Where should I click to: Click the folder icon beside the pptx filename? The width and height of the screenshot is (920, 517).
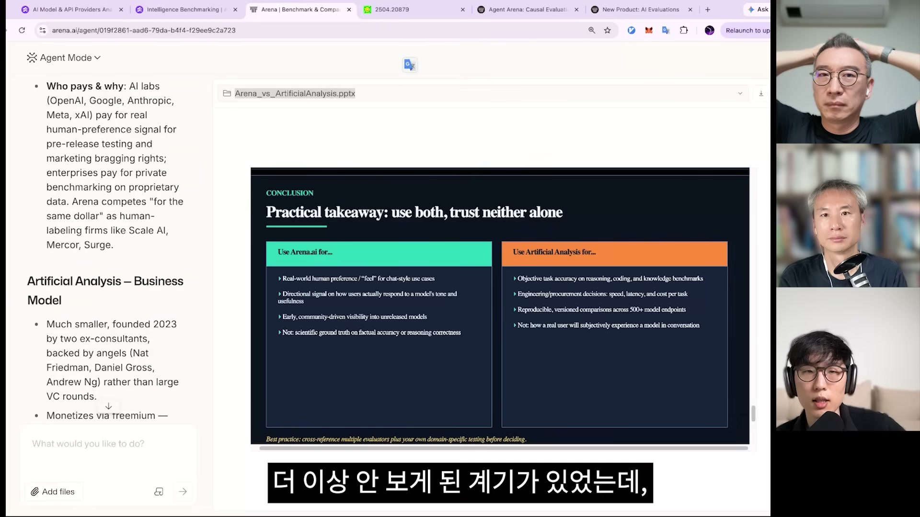coord(227,93)
